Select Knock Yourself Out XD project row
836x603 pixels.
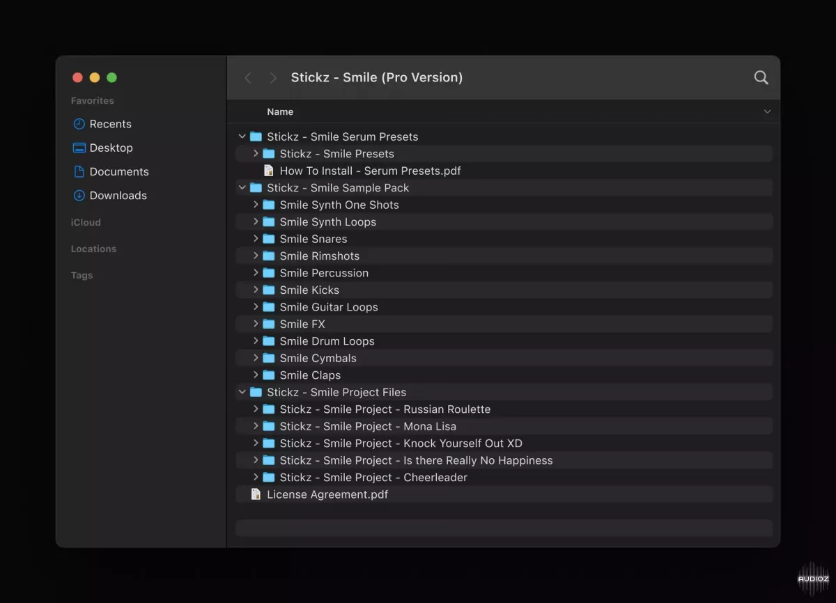pos(504,444)
